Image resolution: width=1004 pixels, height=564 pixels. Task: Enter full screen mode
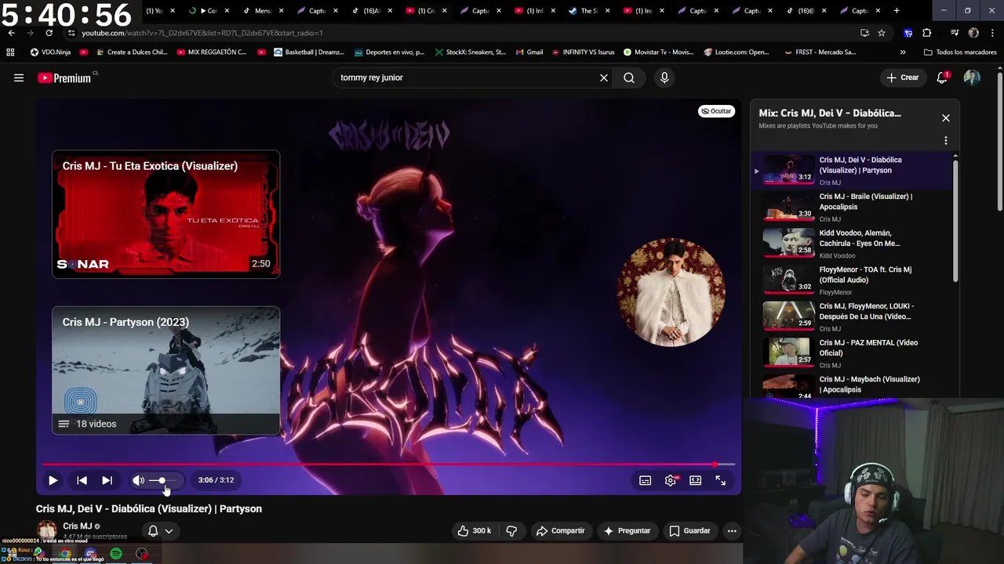(720, 480)
